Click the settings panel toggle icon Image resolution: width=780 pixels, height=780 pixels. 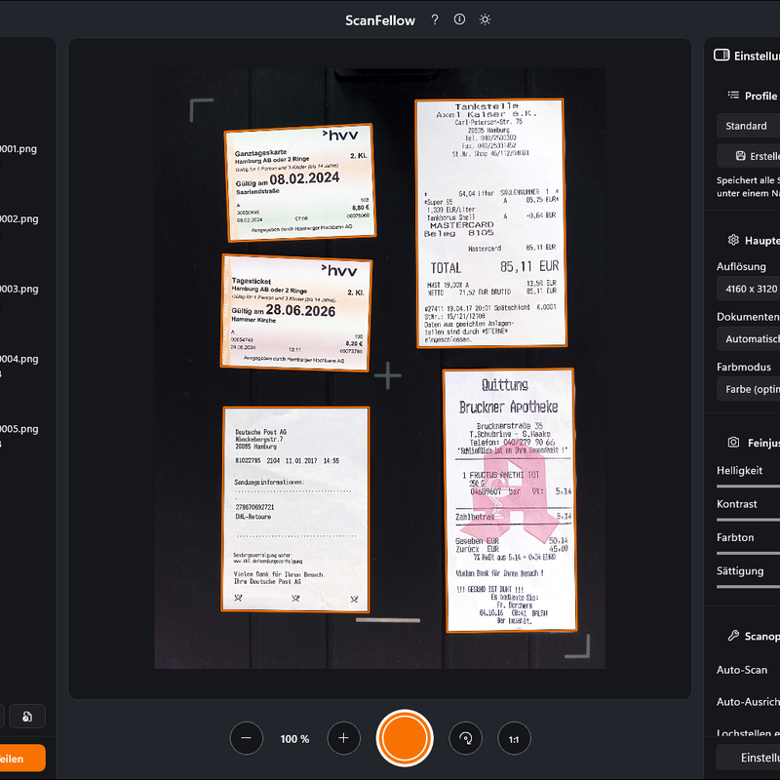click(721, 56)
